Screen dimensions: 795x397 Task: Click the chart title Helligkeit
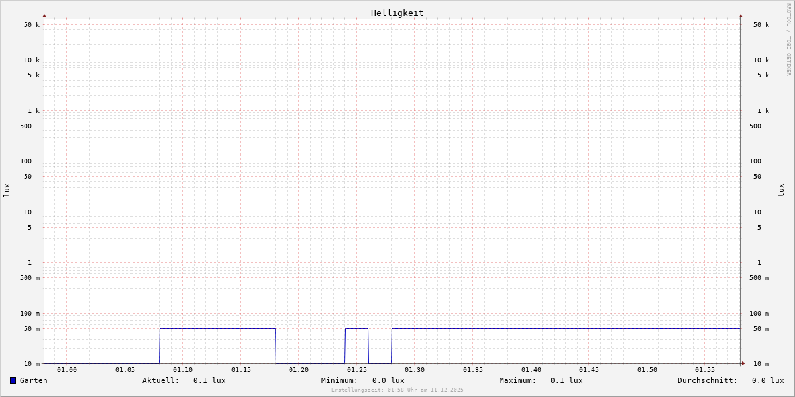(x=397, y=13)
